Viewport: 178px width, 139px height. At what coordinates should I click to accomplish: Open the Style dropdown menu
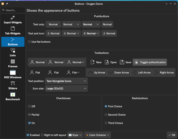click(x=75, y=135)
